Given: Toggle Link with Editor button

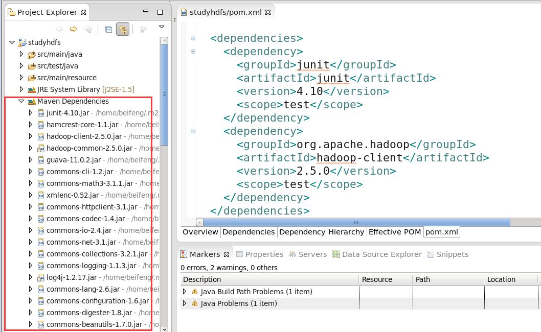Looking at the screenshot, I should [x=123, y=29].
